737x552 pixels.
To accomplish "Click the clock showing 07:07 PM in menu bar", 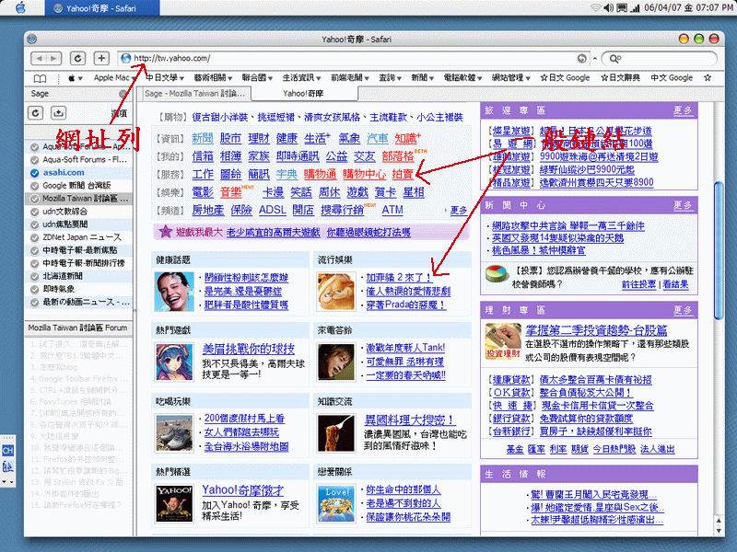I will (x=713, y=7).
